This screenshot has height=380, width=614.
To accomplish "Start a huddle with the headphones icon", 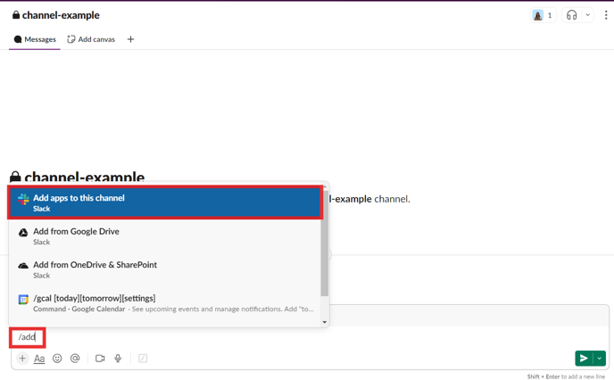I will tap(572, 15).
